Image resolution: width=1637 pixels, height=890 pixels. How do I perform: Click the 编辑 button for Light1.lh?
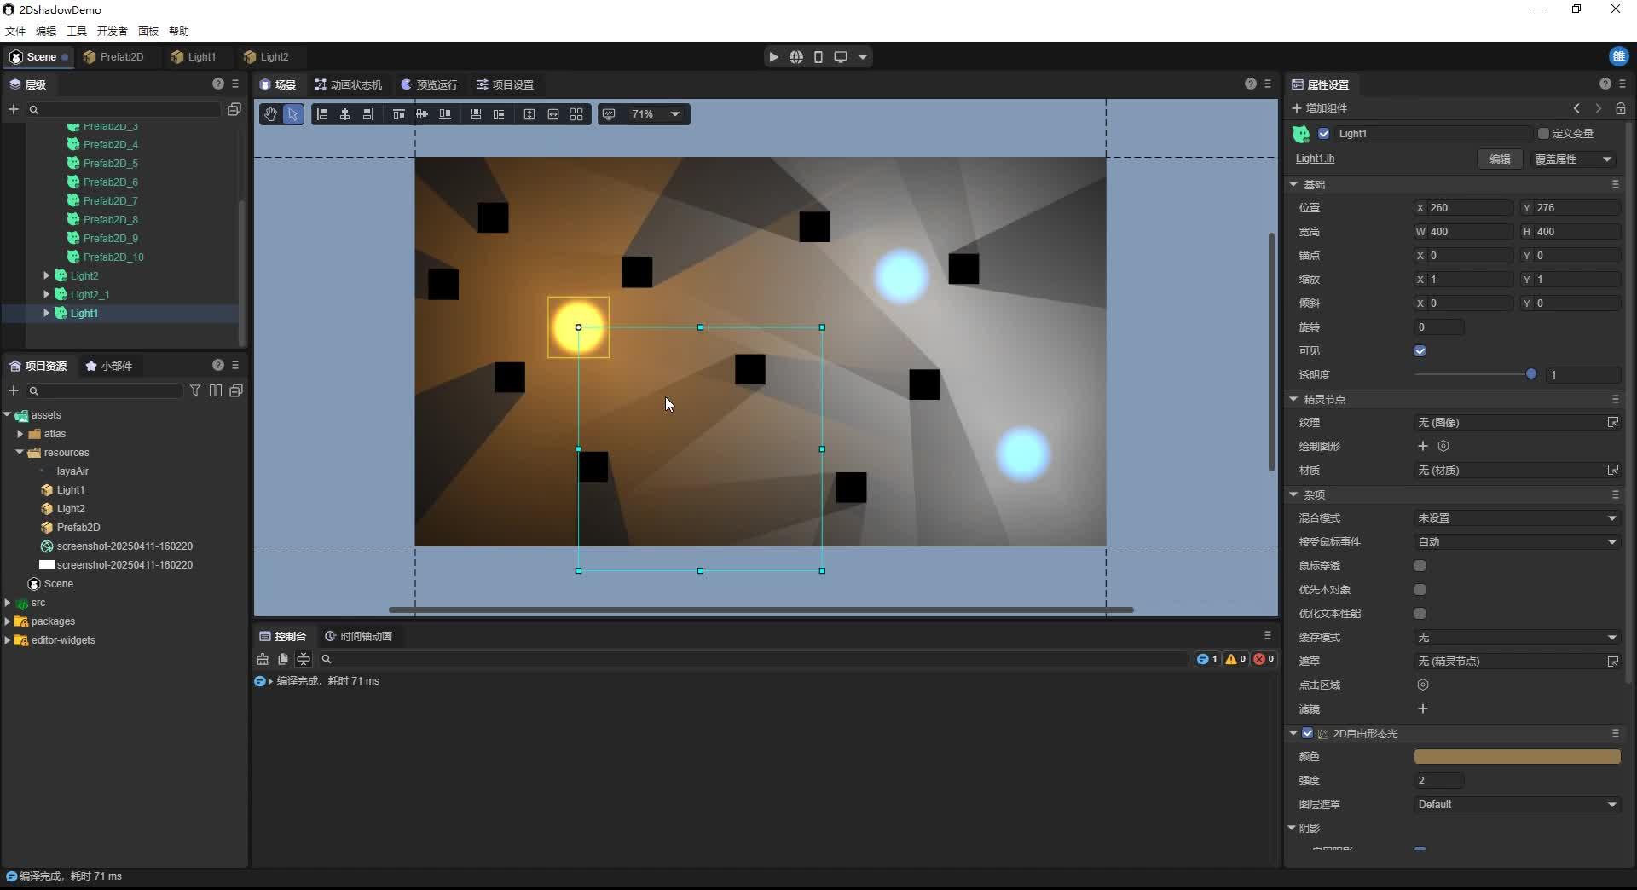tap(1499, 159)
